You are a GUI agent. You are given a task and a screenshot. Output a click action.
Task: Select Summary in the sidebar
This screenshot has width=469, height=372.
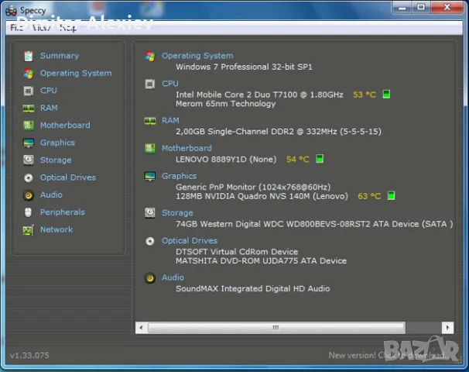pyautogui.click(x=60, y=56)
